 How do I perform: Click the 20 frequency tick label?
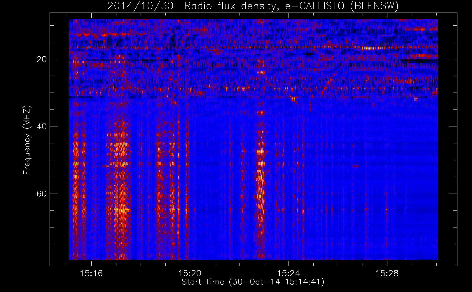[42, 59]
